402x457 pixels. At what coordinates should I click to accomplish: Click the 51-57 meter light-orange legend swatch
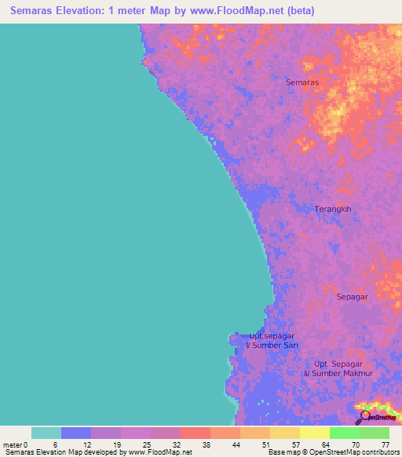(x=285, y=433)
